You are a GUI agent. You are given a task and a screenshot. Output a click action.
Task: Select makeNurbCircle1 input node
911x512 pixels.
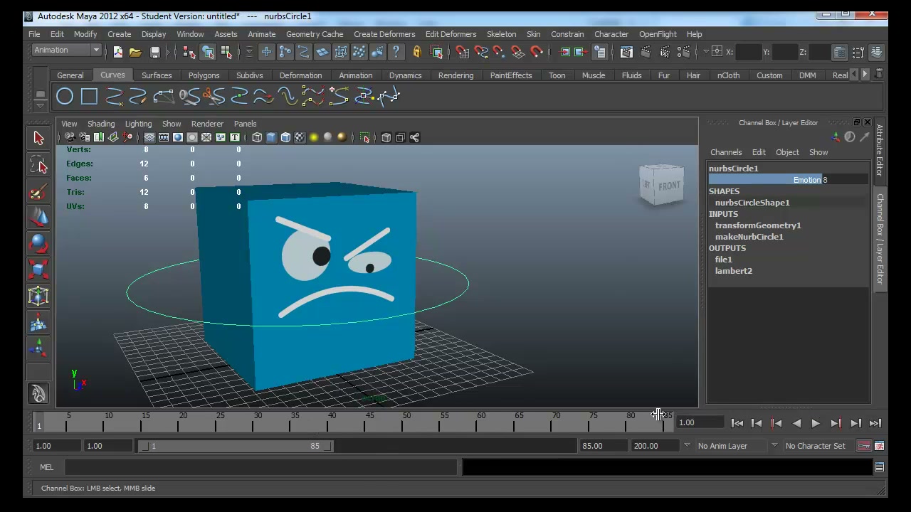(749, 237)
